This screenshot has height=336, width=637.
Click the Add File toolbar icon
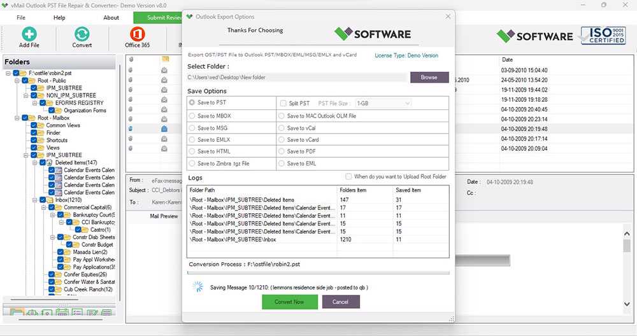tap(29, 34)
